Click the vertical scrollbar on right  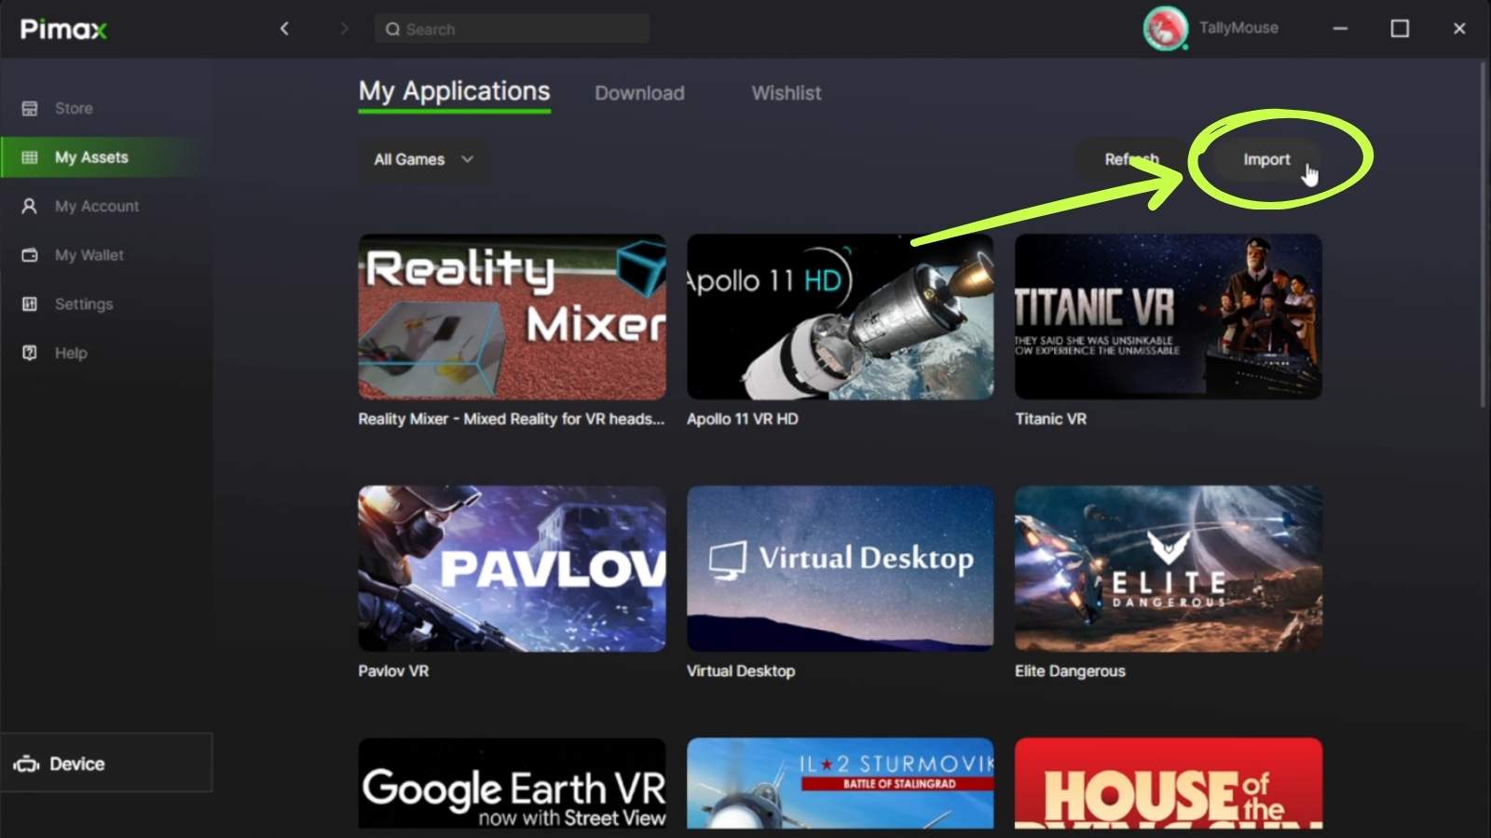(x=1483, y=233)
